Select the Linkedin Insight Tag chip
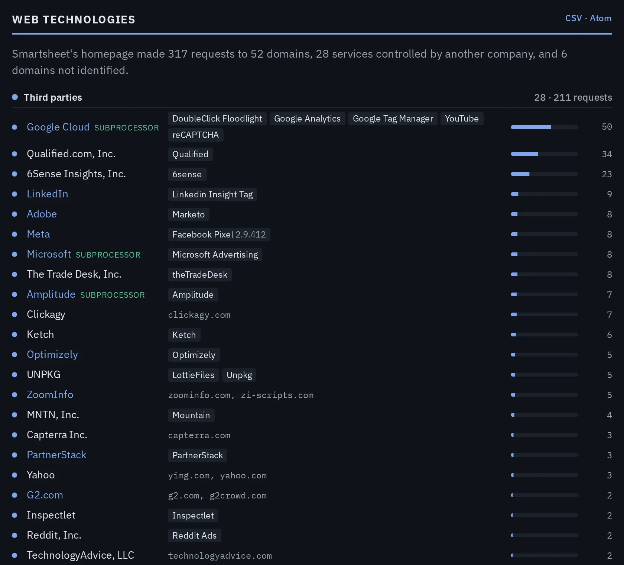The width and height of the screenshot is (624, 565). point(212,194)
